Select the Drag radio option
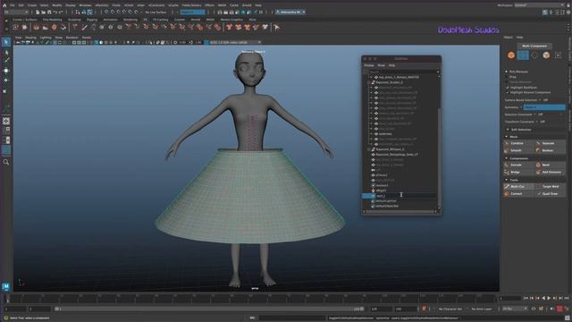 507,77
